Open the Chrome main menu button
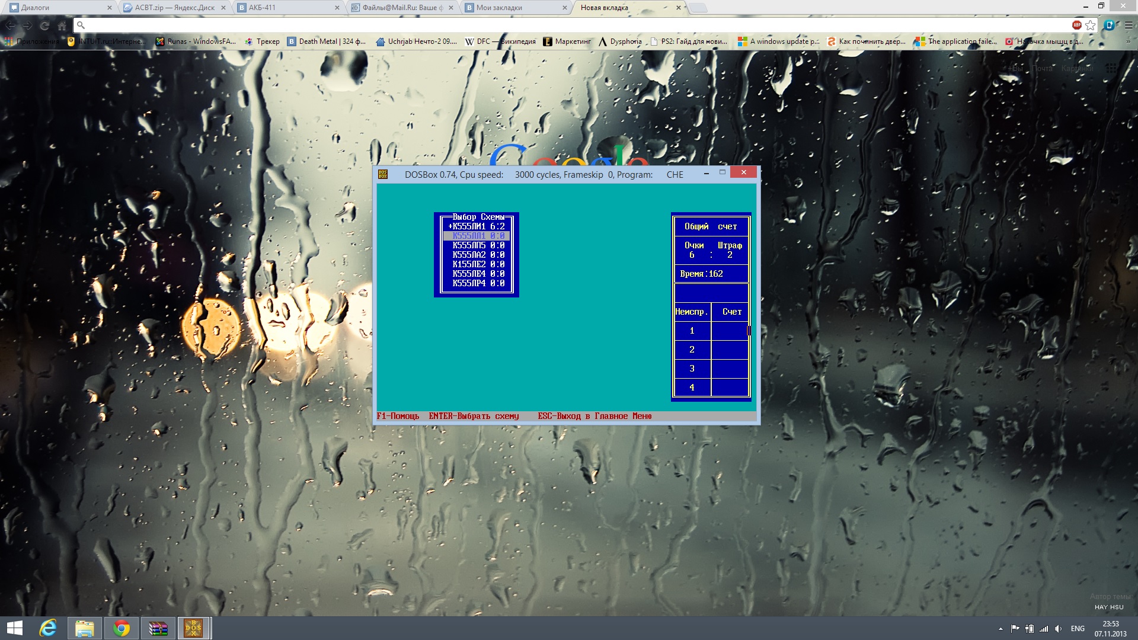Viewport: 1138px width, 640px height. click(x=1129, y=25)
